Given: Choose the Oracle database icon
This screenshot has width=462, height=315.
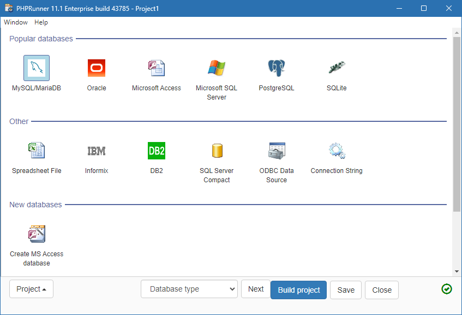Looking at the screenshot, I should coord(97,68).
